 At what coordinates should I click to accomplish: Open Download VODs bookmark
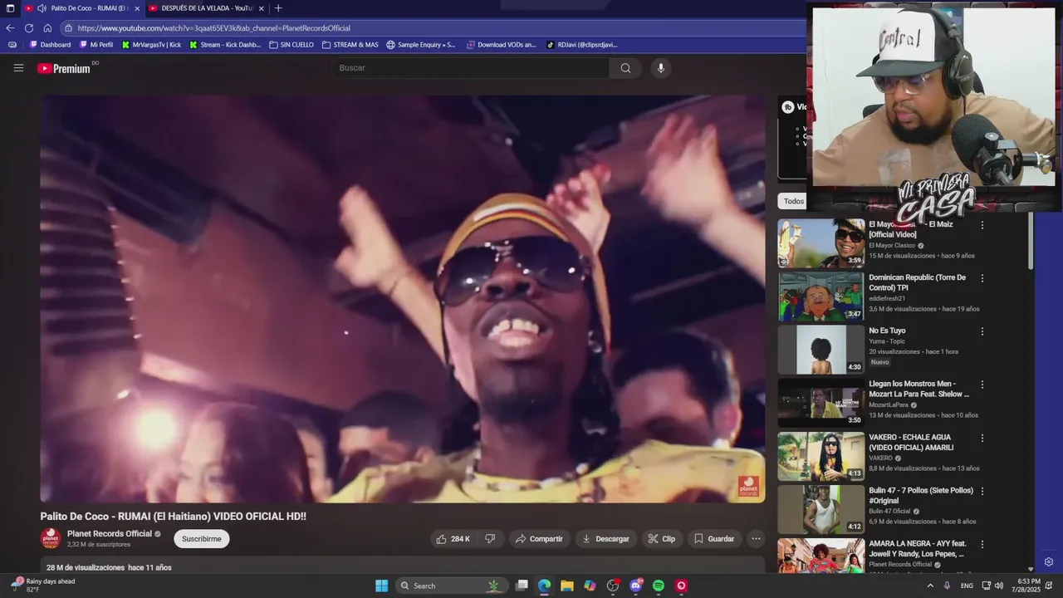502,45
